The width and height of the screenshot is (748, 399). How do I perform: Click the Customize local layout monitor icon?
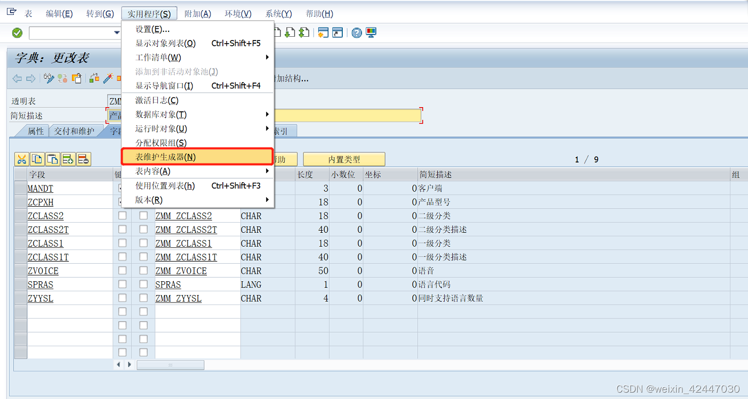371,32
